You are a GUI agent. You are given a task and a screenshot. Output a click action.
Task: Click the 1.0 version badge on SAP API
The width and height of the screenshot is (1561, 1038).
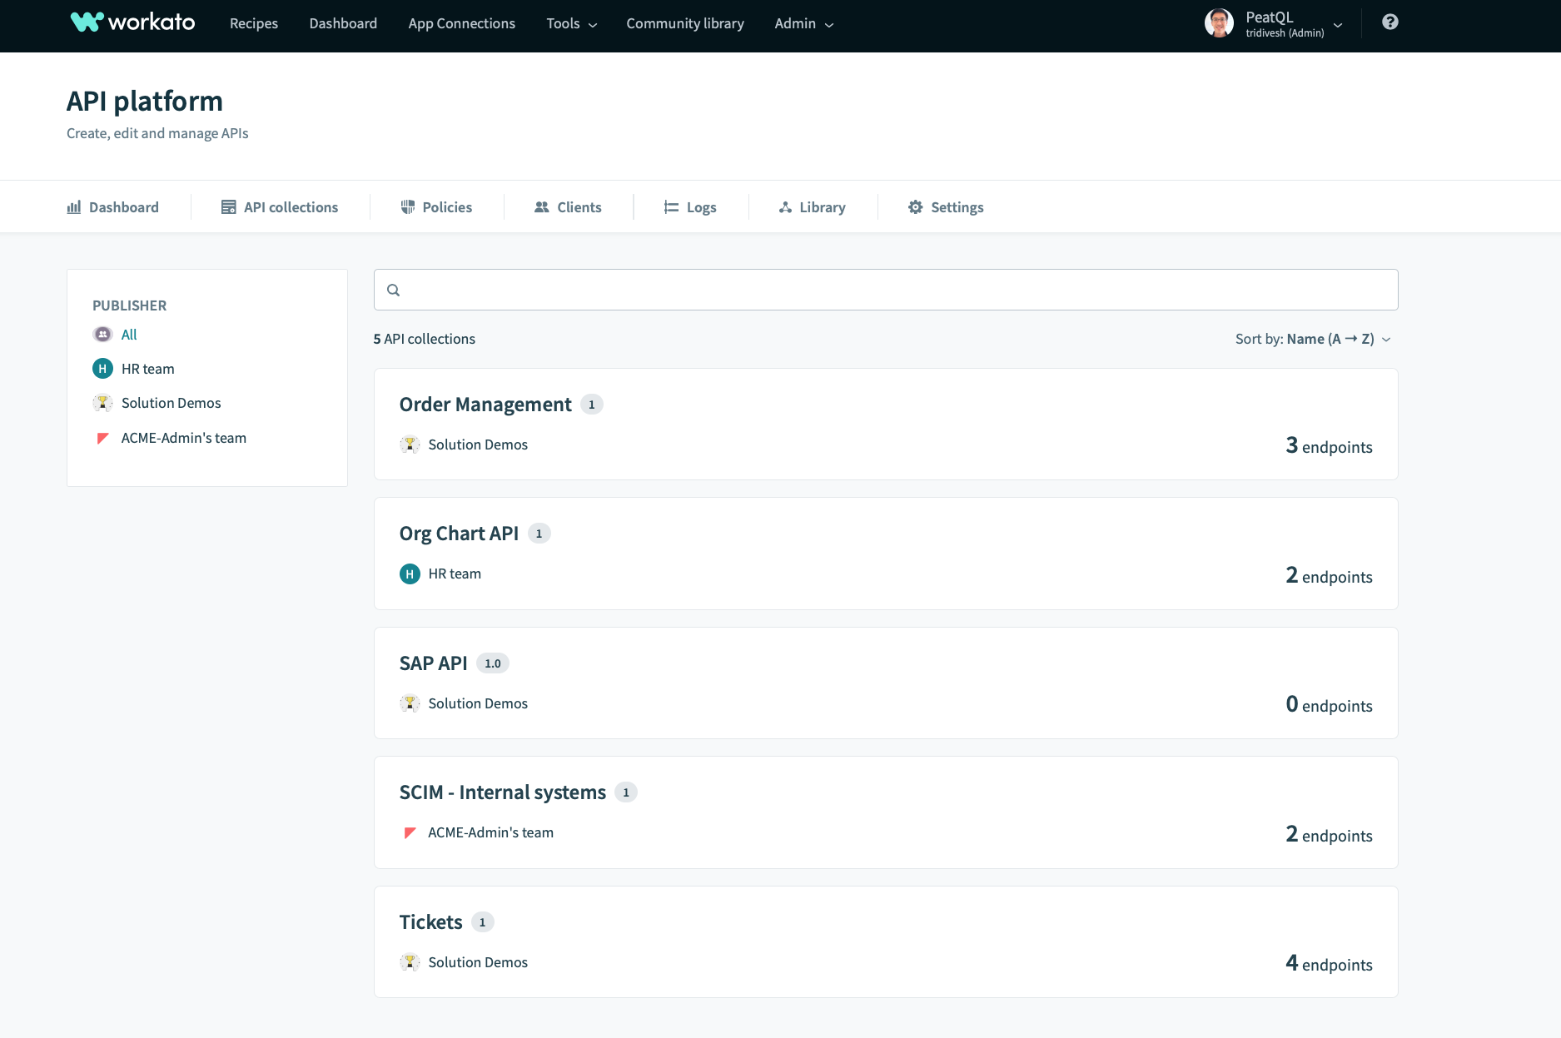tap(493, 663)
